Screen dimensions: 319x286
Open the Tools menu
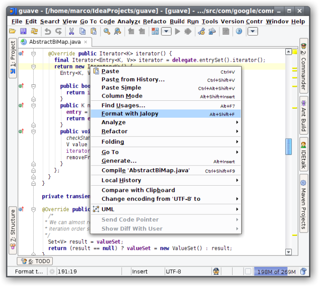tap(210, 21)
